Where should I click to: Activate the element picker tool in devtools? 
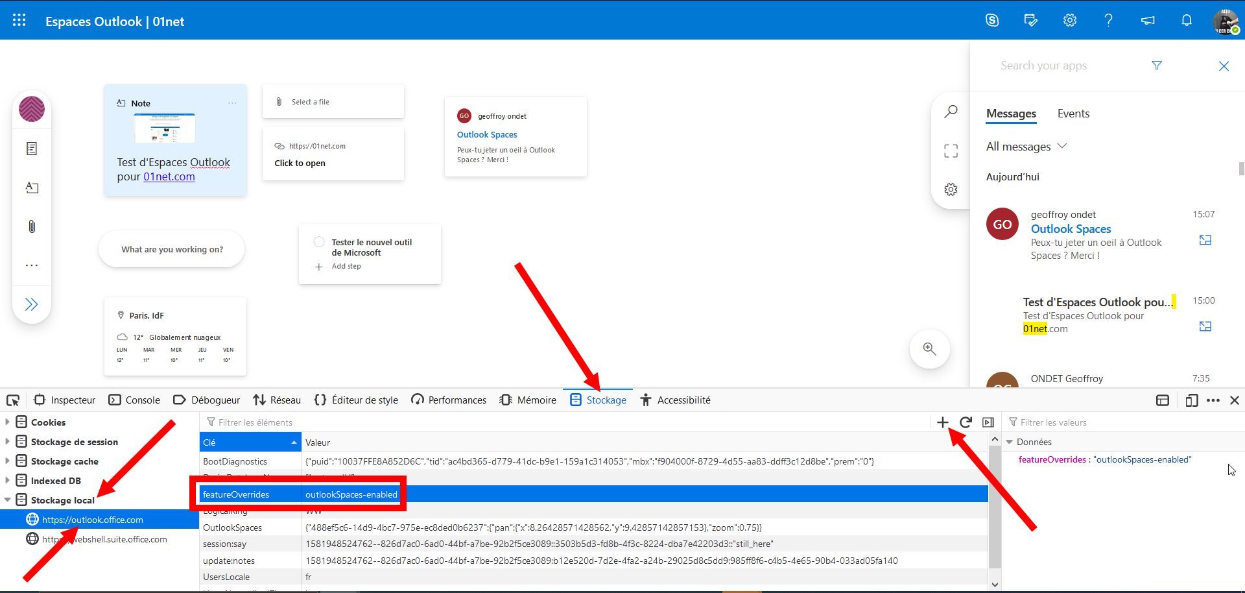(13, 400)
